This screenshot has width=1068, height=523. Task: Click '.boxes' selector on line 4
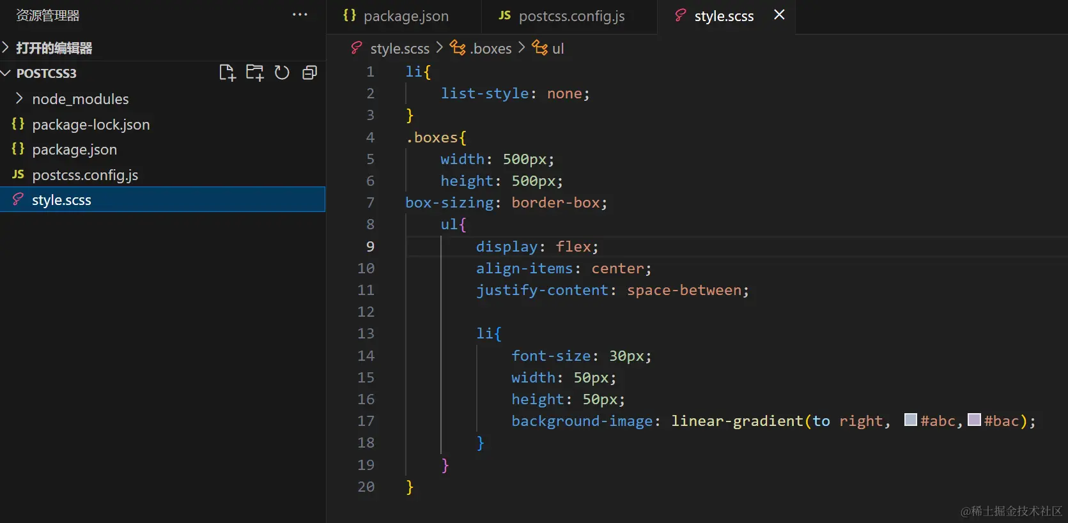point(431,137)
